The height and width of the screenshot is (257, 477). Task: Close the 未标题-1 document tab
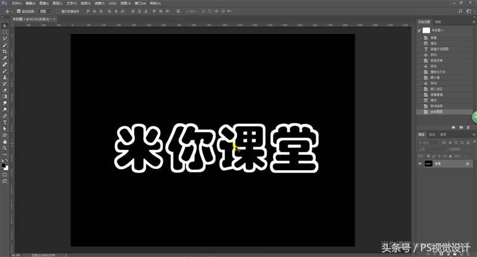coord(54,19)
